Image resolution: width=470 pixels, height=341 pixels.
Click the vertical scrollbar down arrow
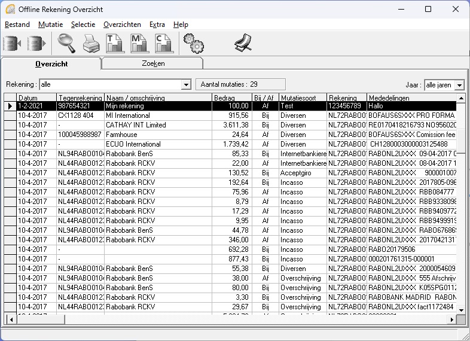click(460, 309)
